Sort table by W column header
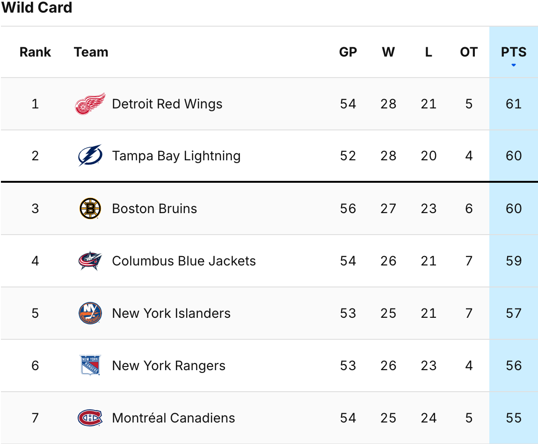This screenshot has width=538, height=444. (x=388, y=52)
